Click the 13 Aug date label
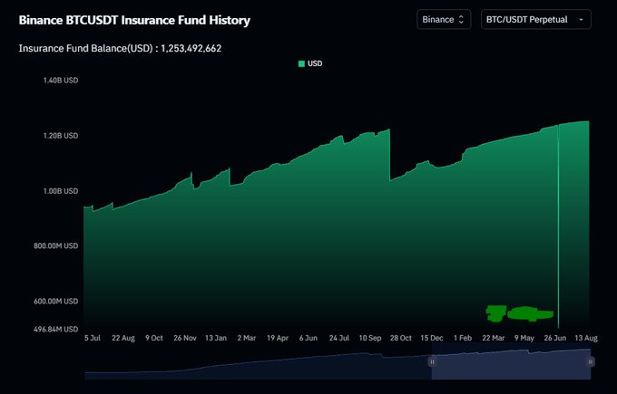Viewport: 617px width, 394px height. (586, 338)
